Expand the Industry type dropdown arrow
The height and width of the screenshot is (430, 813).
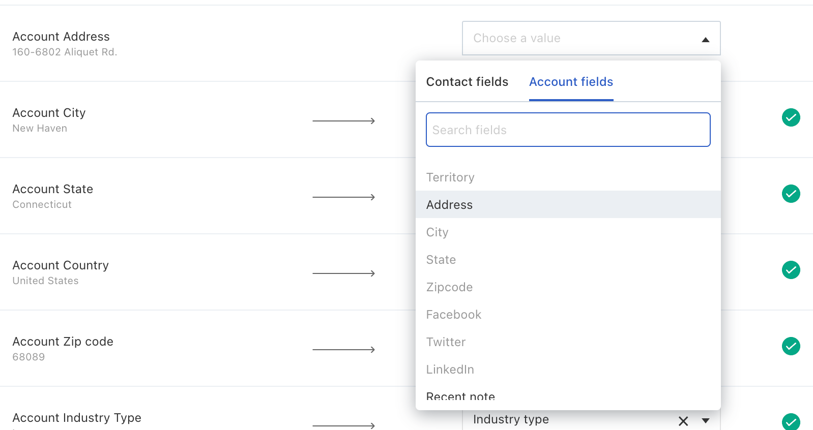tap(706, 421)
